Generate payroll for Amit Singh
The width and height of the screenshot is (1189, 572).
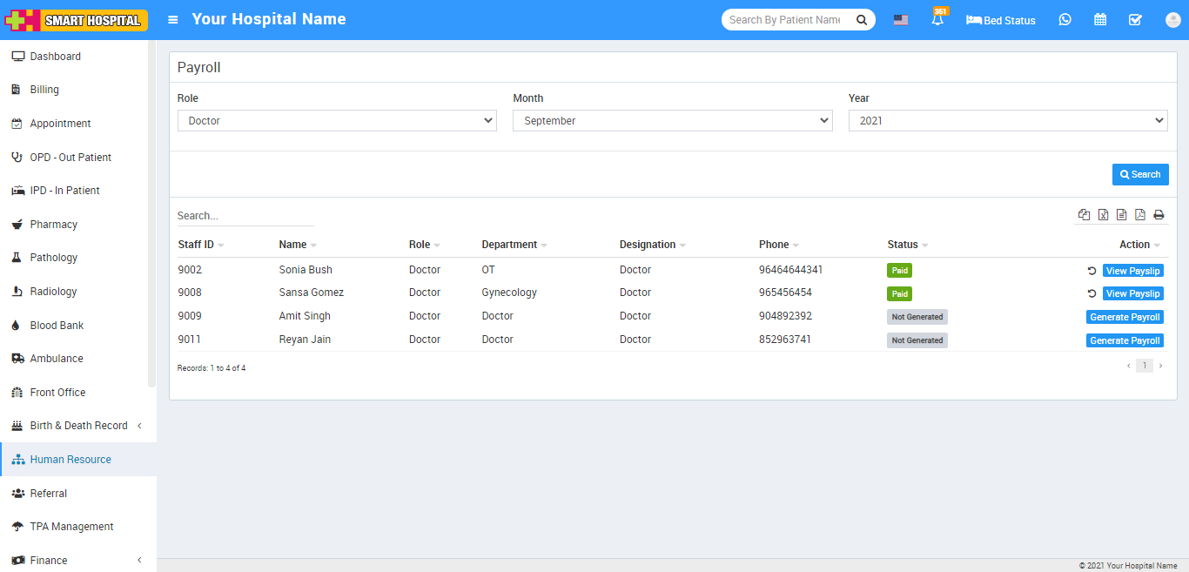point(1125,318)
